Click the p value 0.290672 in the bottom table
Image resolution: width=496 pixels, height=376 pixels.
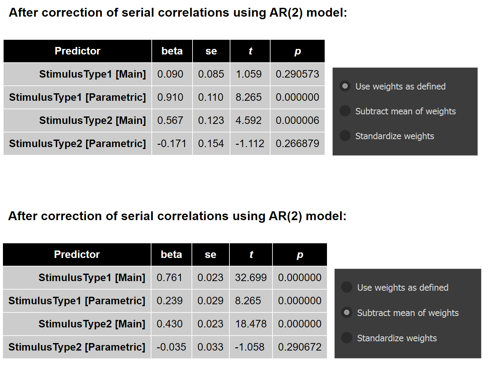pos(299,347)
